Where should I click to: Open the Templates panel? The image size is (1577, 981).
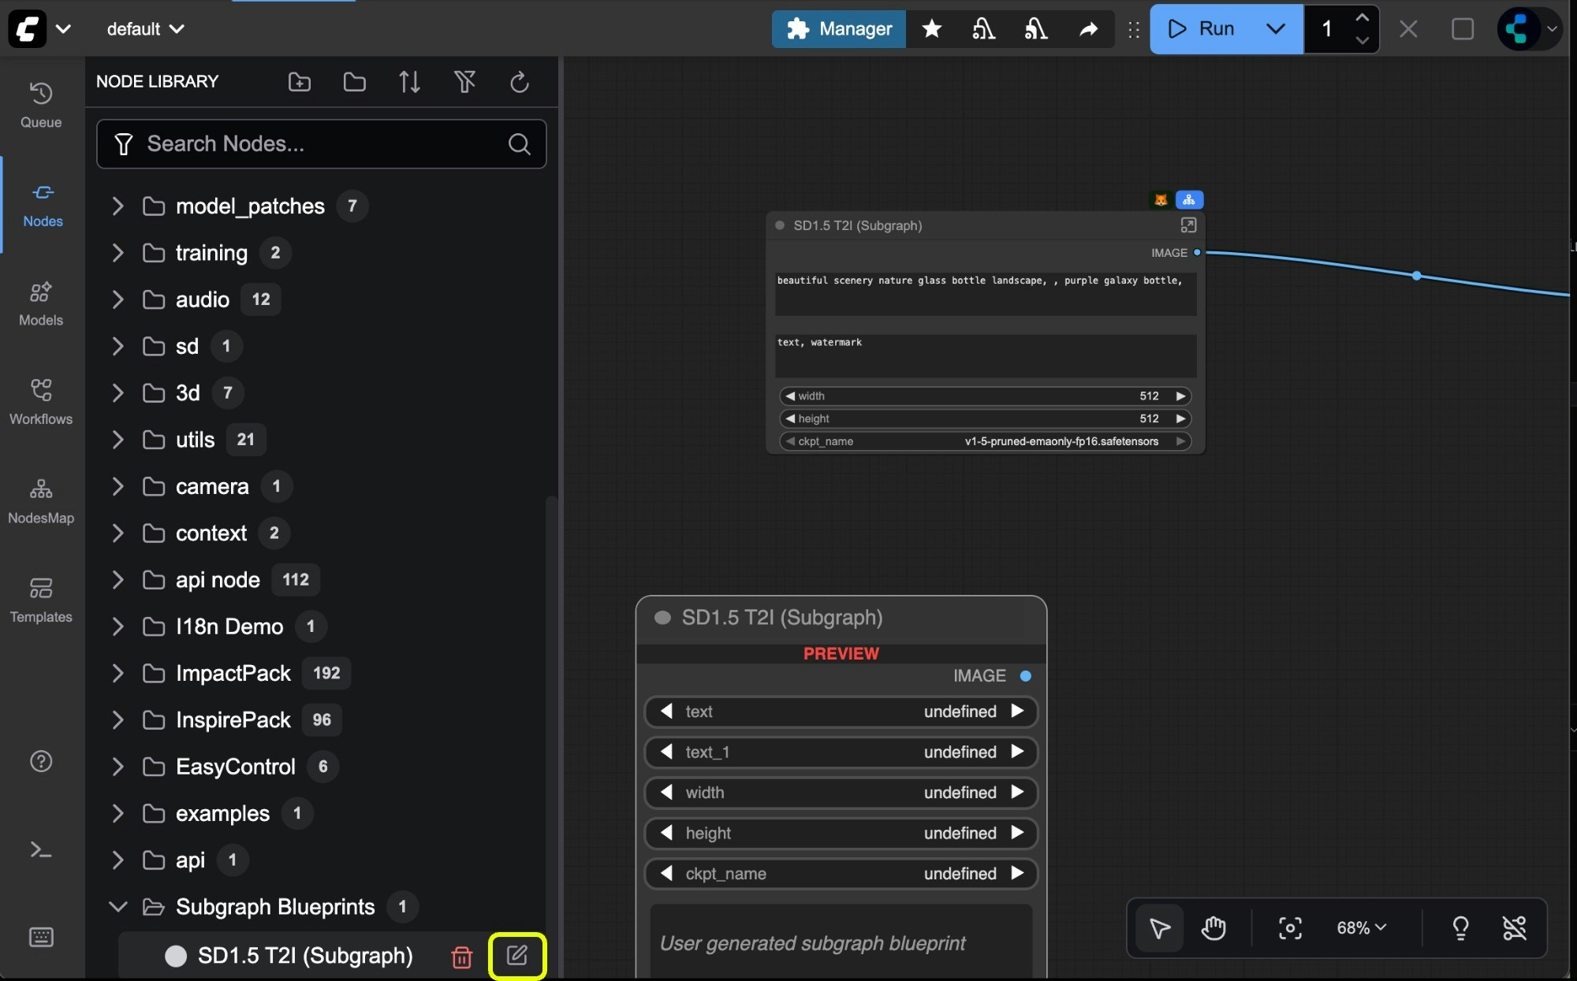(40, 599)
